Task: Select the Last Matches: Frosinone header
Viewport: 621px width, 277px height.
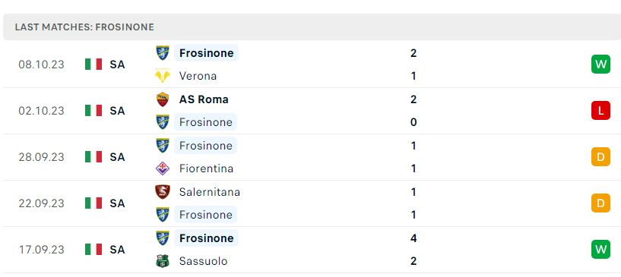Action: tap(84, 27)
